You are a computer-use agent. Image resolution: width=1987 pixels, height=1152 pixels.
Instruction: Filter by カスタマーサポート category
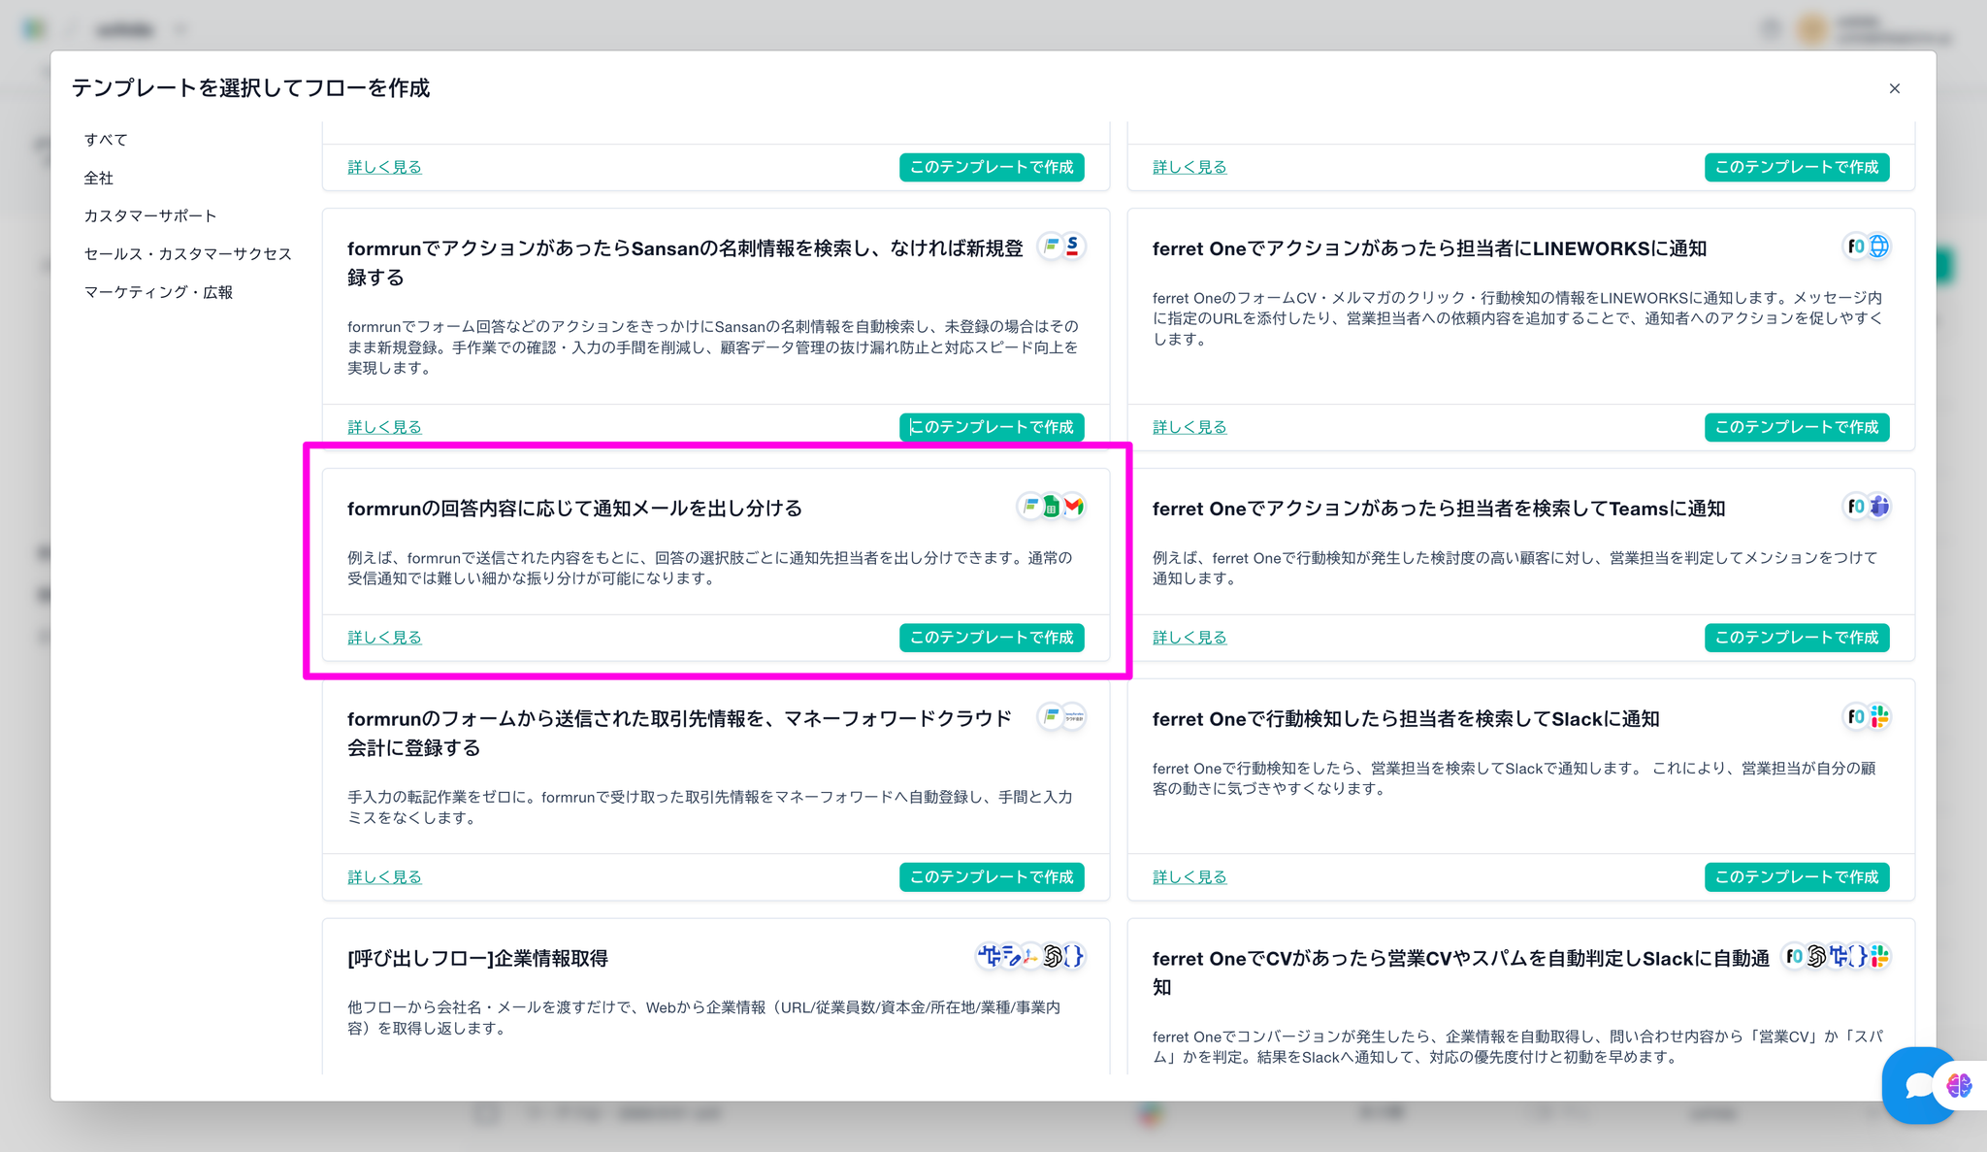(x=150, y=215)
